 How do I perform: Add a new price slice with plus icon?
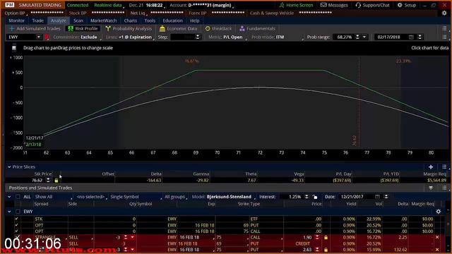[x=431, y=167]
